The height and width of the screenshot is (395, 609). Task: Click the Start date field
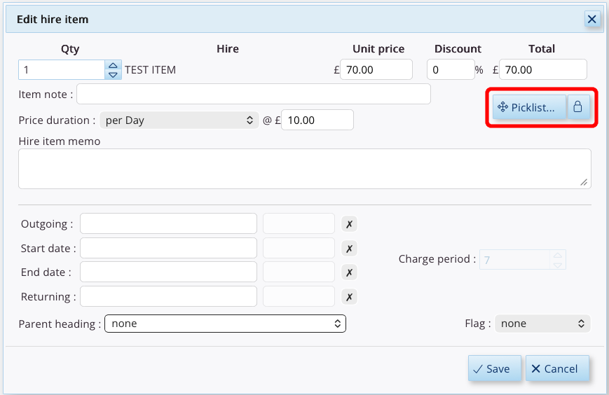click(x=168, y=248)
